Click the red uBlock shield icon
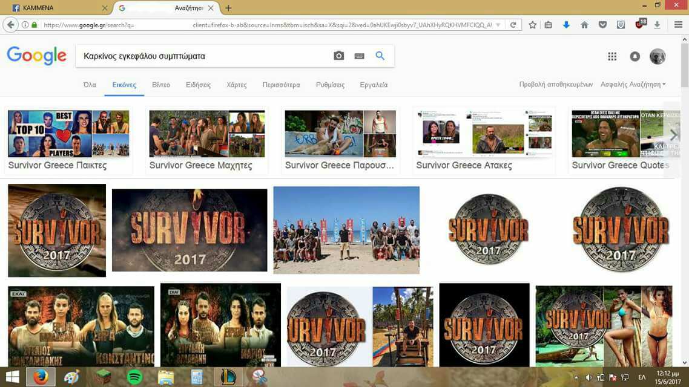Image resolution: width=689 pixels, height=387 pixels. click(x=640, y=24)
